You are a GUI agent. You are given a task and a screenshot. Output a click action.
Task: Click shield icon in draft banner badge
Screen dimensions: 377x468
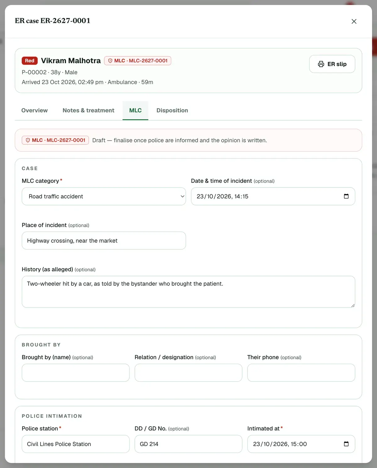(28, 140)
